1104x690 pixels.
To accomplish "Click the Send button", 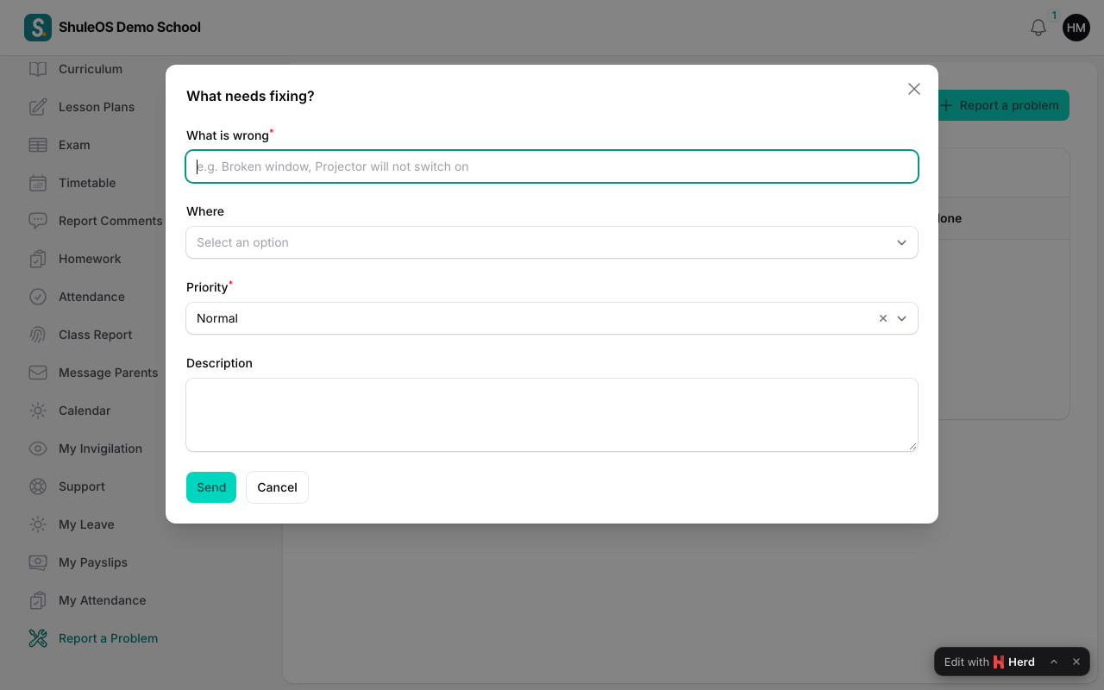I will [211, 487].
